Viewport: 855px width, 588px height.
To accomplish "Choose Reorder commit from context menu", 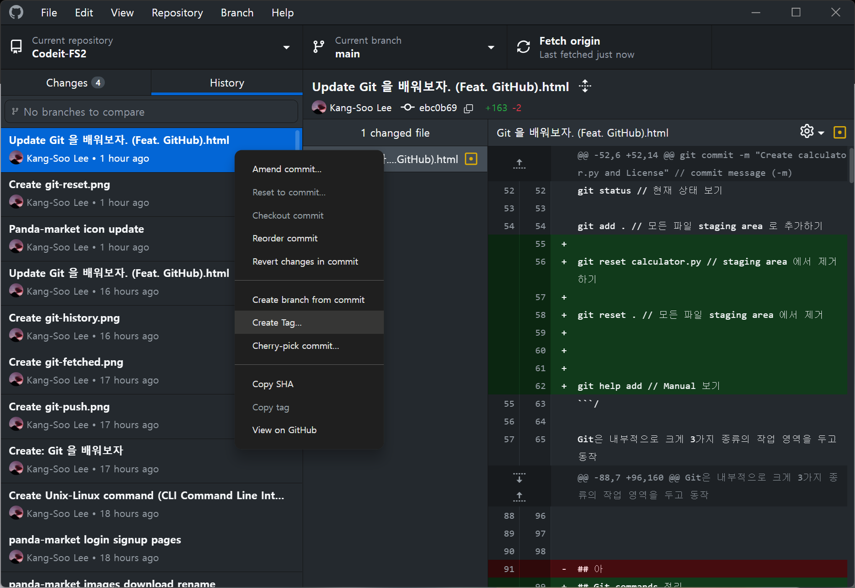I will click(x=309, y=238).
